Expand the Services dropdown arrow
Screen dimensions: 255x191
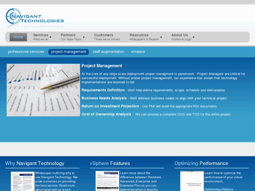pyautogui.click(x=51, y=37)
